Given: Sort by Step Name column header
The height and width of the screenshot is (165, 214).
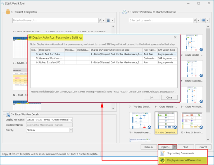Looking at the screenshot, I should (51, 50).
